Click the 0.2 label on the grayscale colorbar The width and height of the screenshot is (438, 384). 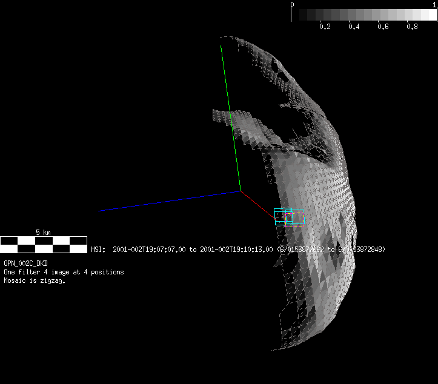325,27
